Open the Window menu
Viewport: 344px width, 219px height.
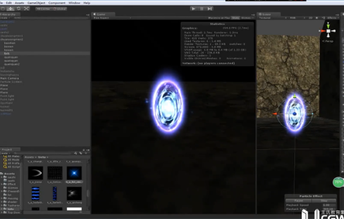[x=74, y=3]
